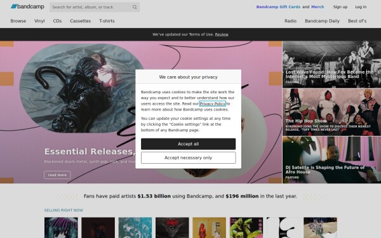Focus the artist, album, or track search field
This screenshot has height=238, width=381.
click(x=95, y=7)
